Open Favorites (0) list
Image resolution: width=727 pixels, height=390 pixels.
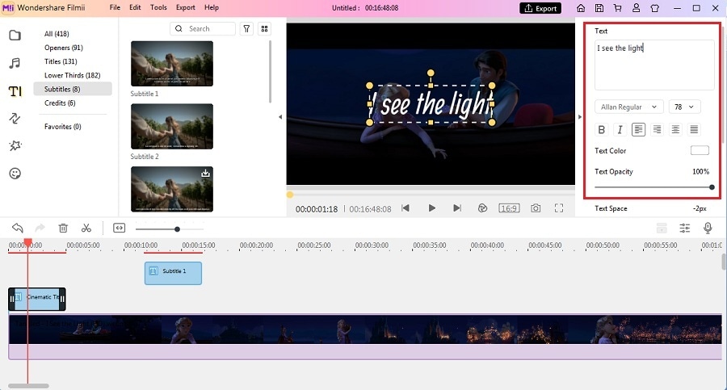(x=62, y=126)
